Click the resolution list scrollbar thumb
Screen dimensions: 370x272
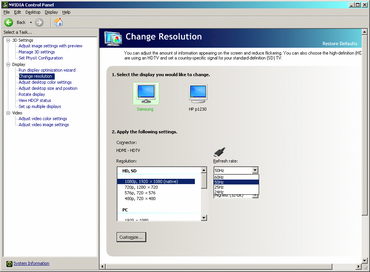point(204,181)
